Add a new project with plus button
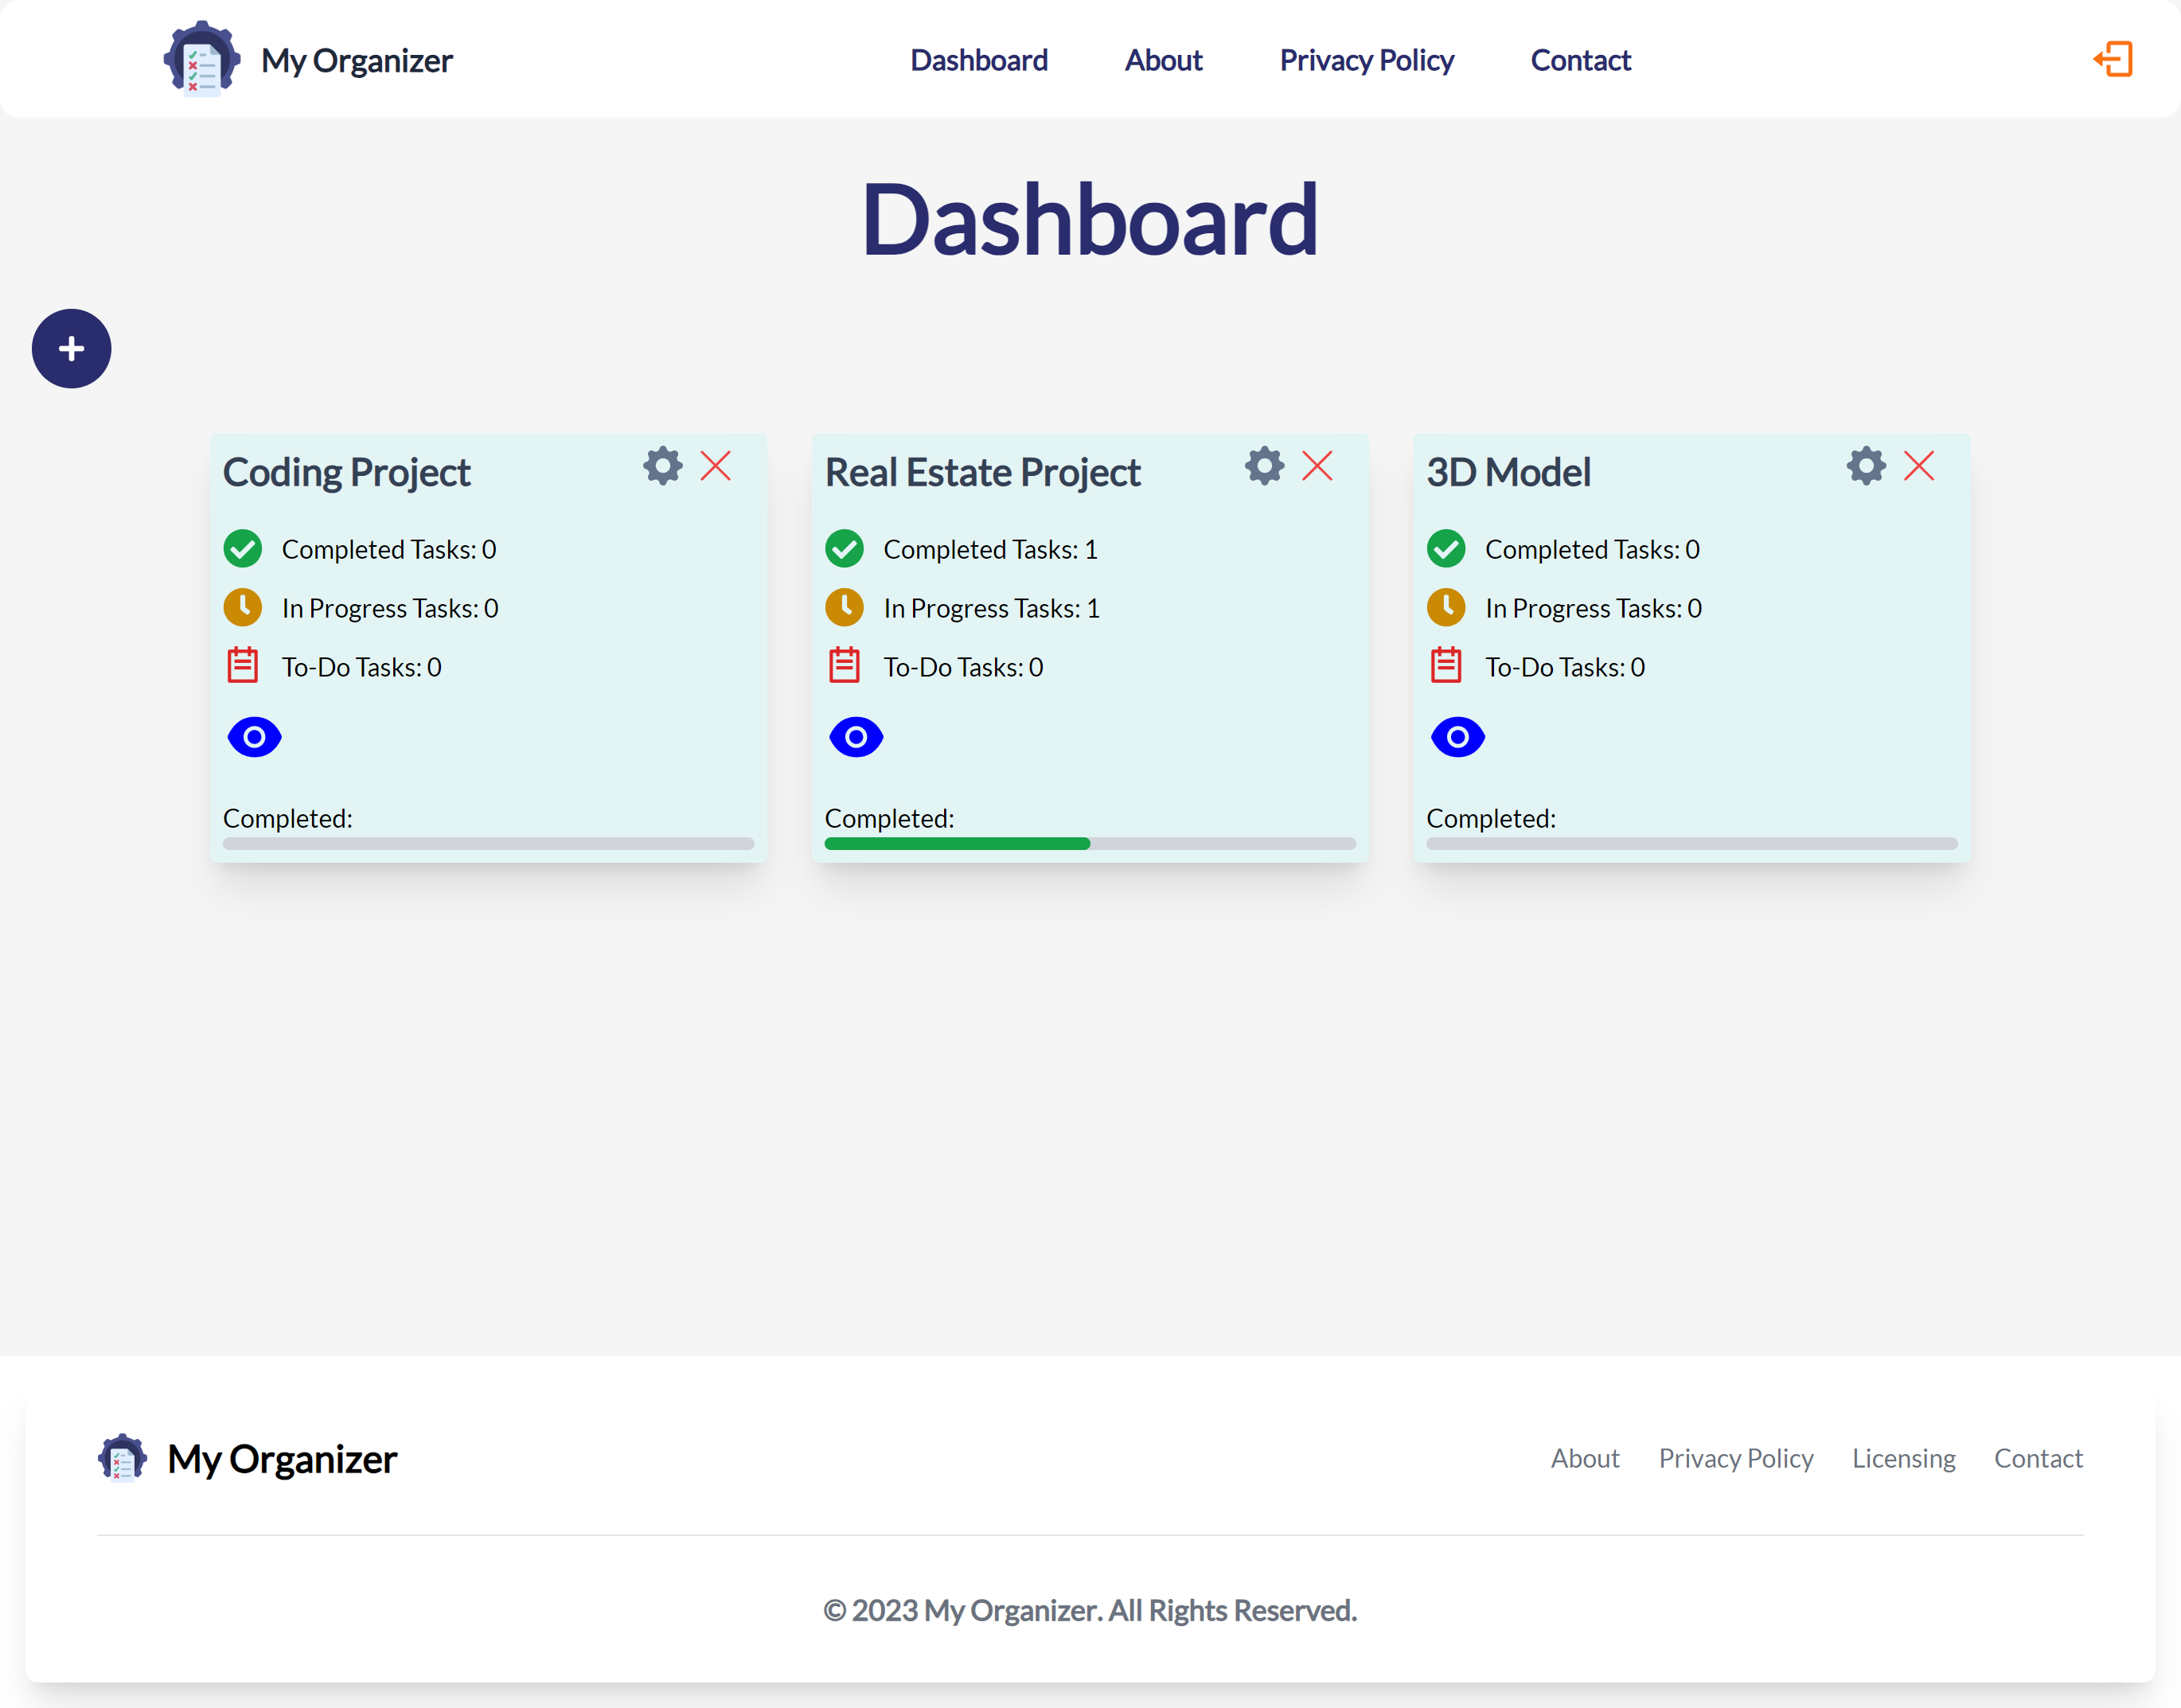This screenshot has height=1708, width=2181. coord(71,349)
